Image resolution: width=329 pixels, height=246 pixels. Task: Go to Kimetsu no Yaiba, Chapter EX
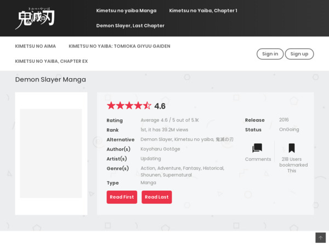tap(52, 61)
